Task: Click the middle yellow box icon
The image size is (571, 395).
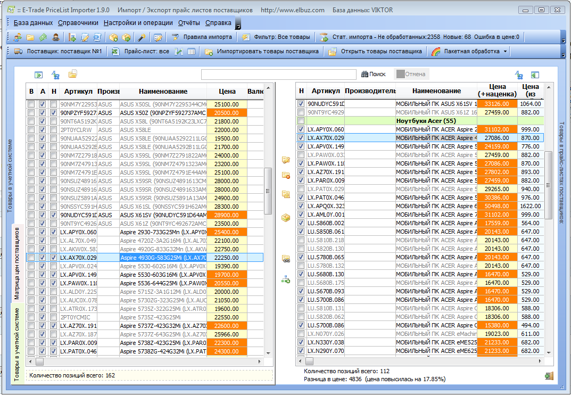Action: coord(286,218)
